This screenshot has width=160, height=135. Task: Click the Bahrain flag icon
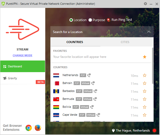coord(57,83)
